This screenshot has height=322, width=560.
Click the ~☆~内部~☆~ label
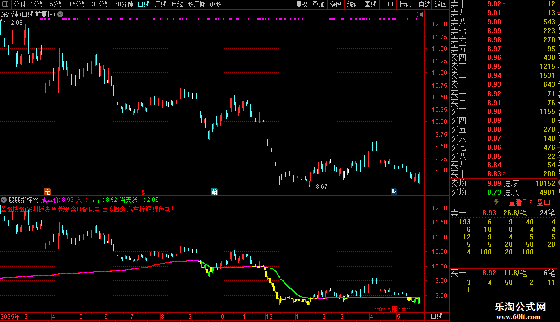click(x=392, y=309)
